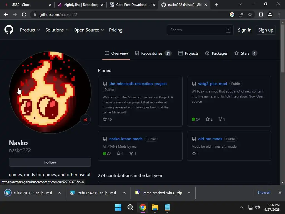Open Pricing page link
Image resolution: width=285 pixels, height=214 pixels.
[116, 30]
